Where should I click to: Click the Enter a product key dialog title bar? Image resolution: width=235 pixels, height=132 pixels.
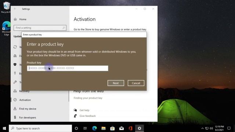[84, 34]
